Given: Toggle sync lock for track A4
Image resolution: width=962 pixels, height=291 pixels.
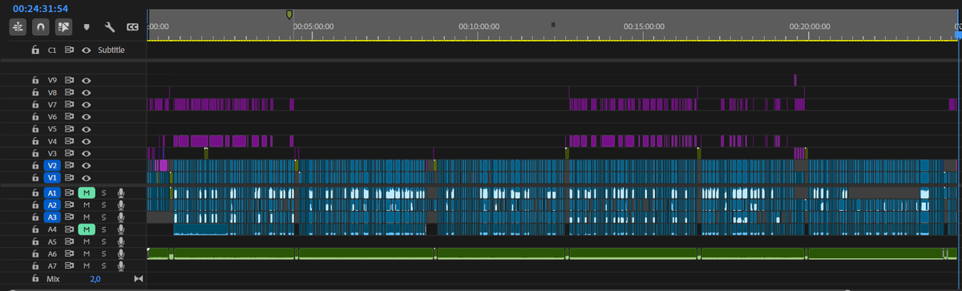Looking at the screenshot, I should coord(70,229).
